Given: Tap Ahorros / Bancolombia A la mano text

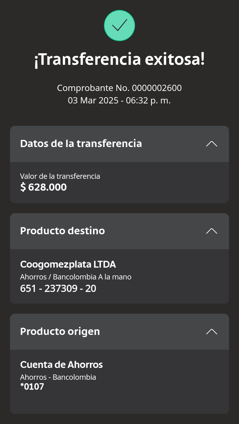Looking at the screenshot, I should [x=76, y=277].
